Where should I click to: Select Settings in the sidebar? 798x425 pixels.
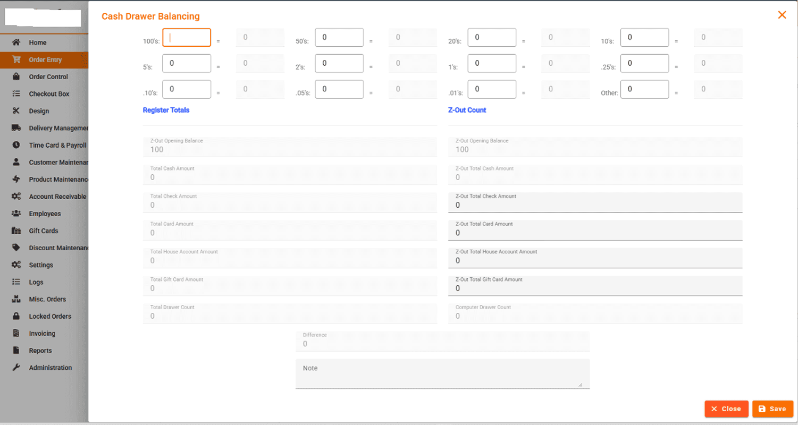[41, 265]
